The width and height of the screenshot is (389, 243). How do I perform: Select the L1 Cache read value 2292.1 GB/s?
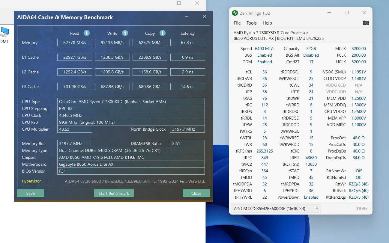tap(75, 57)
